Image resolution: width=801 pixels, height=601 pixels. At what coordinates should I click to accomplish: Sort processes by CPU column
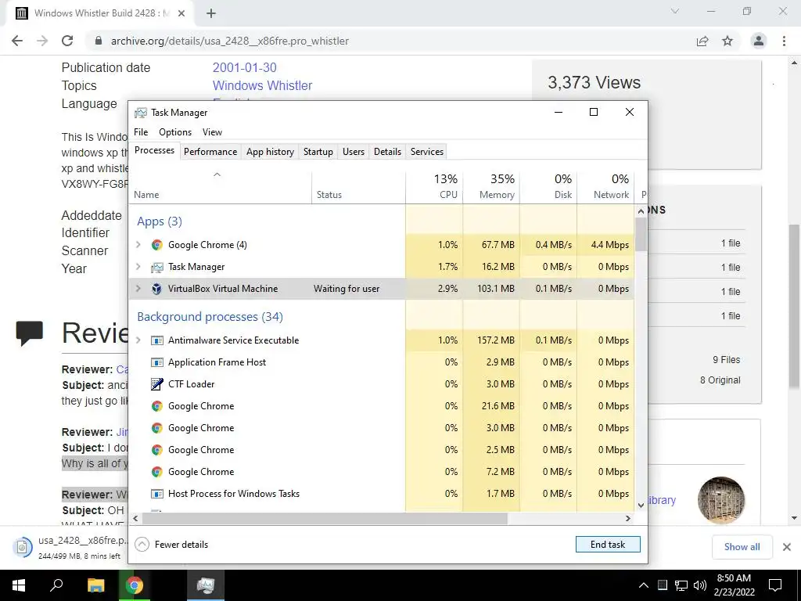434,188
